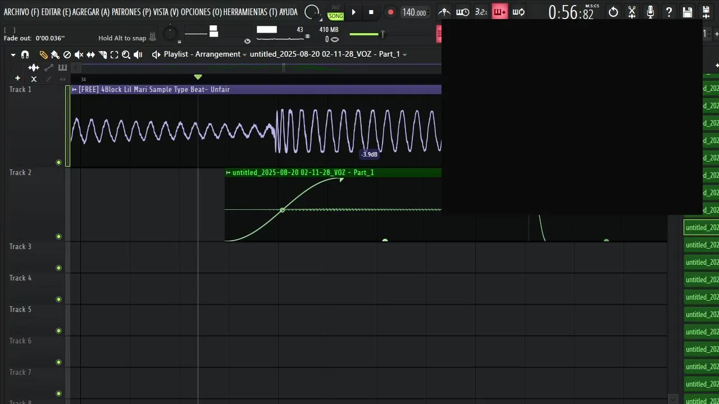Select the Slice tool

(102, 54)
